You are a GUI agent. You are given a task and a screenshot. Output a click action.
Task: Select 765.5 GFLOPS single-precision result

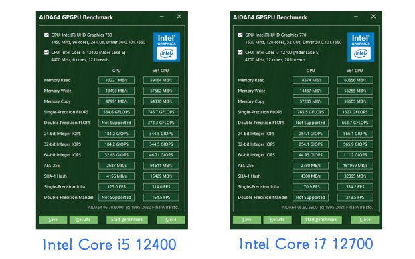[311, 112]
